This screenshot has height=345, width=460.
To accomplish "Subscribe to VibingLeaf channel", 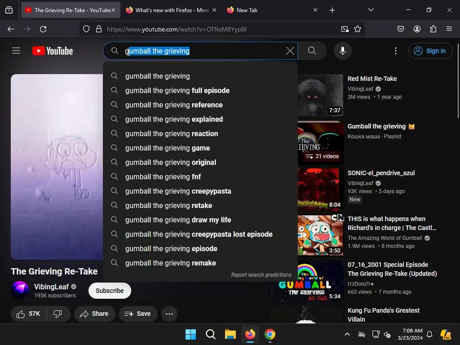I will tap(110, 291).
